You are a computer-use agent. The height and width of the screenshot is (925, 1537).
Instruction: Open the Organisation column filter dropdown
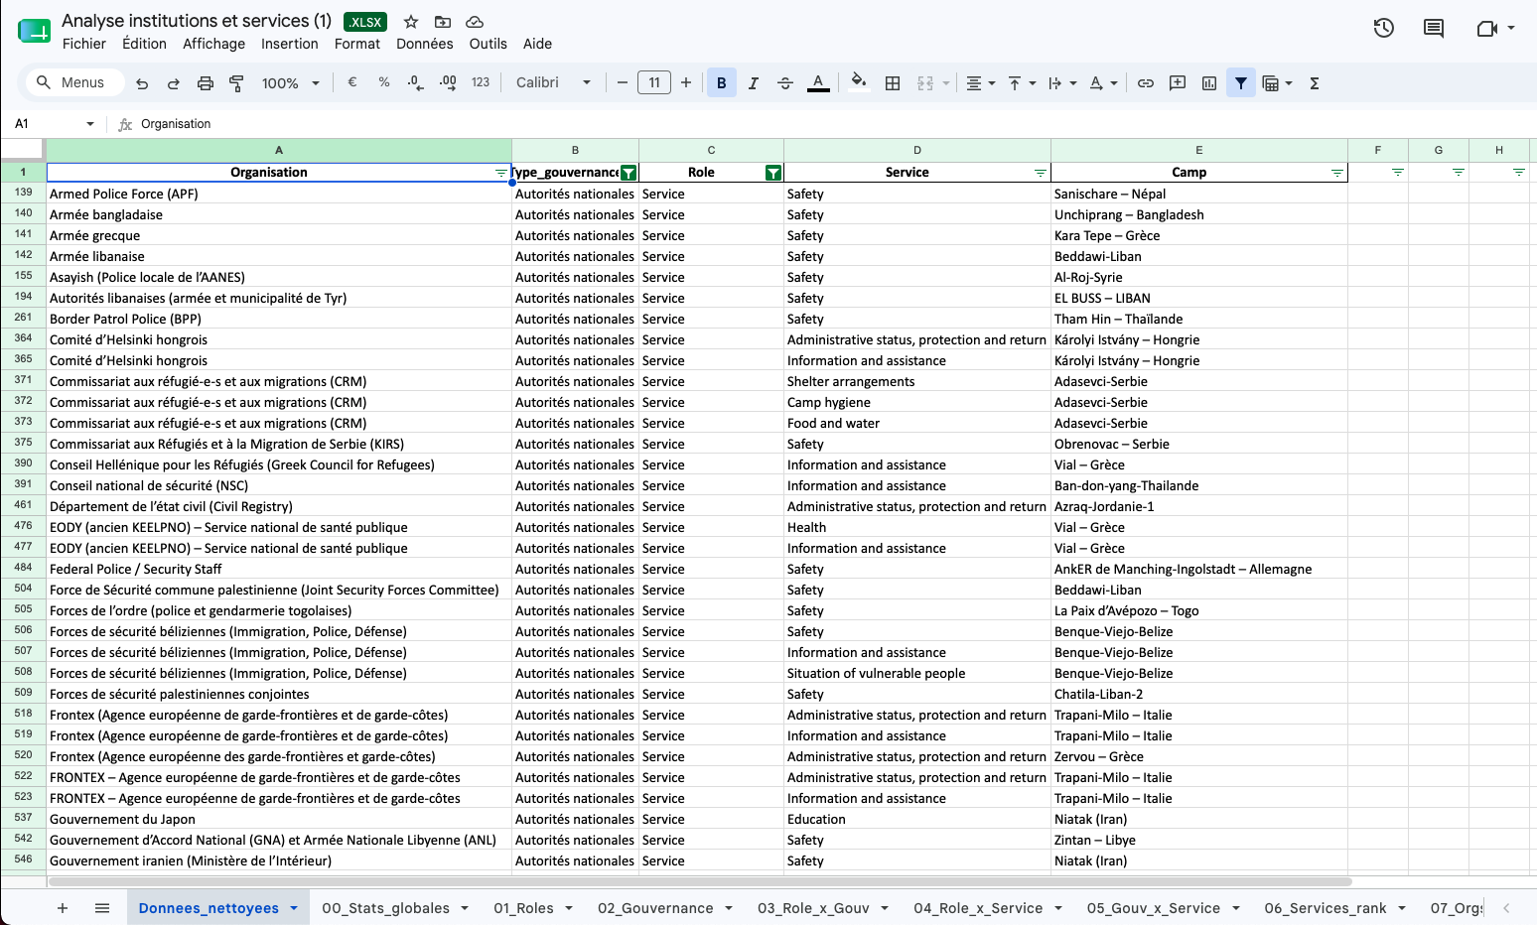[x=501, y=173]
